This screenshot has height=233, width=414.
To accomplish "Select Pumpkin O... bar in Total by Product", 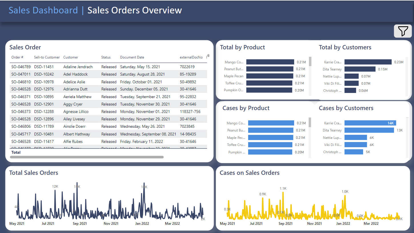I will click(269, 90).
